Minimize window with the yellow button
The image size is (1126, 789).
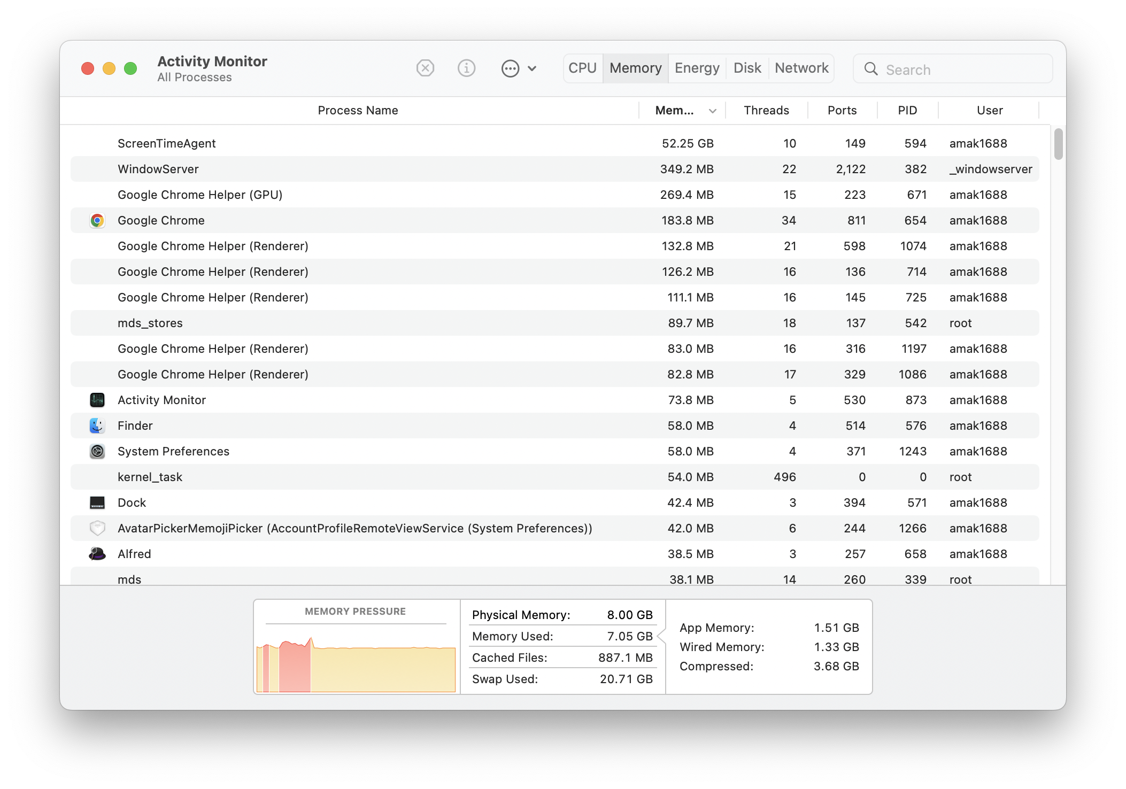[109, 68]
